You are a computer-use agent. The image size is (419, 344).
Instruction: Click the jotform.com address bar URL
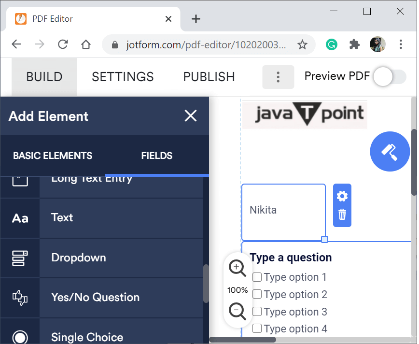pyautogui.click(x=206, y=44)
